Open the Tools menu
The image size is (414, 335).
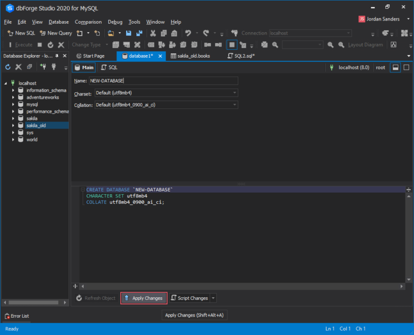point(134,22)
